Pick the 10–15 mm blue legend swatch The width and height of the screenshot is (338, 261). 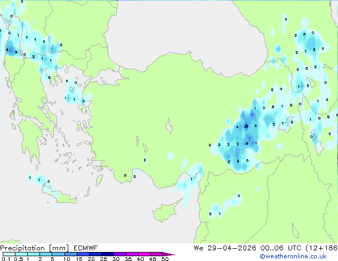[x=71, y=254]
